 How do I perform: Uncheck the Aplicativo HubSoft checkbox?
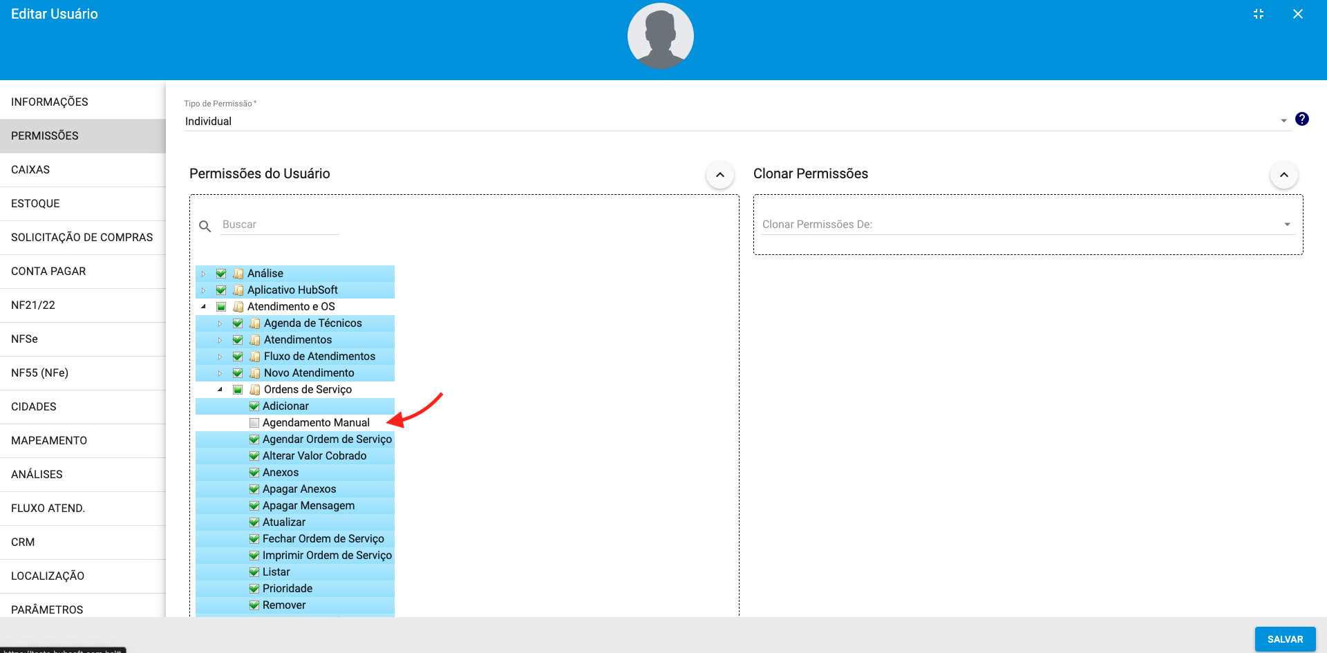point(221,290)
